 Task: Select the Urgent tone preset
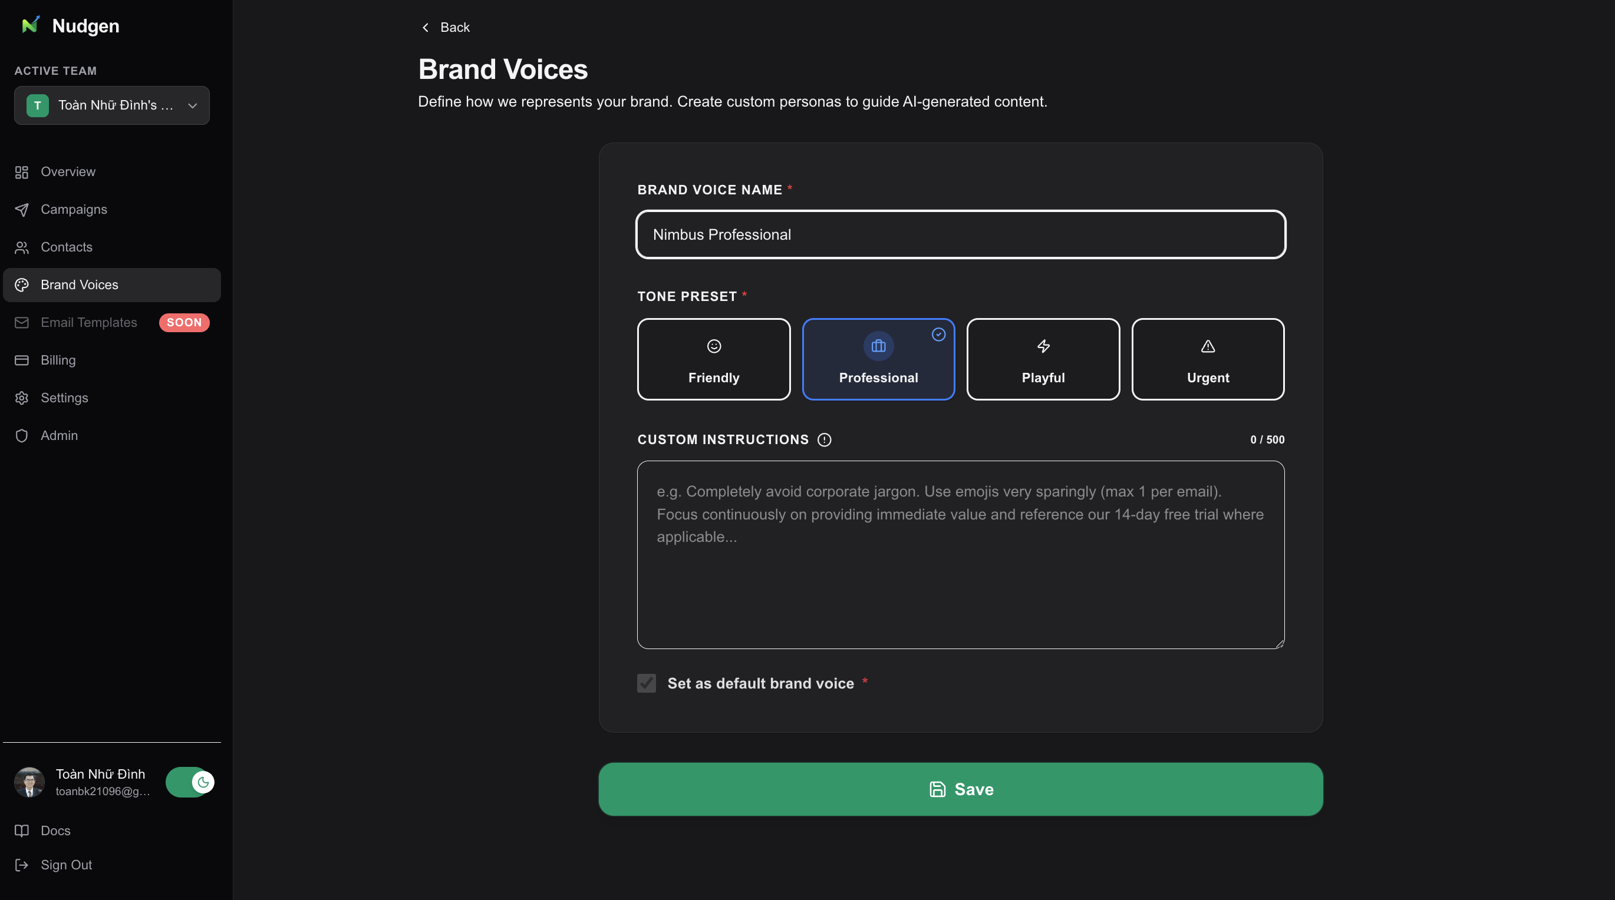(x=1208, y=359)
